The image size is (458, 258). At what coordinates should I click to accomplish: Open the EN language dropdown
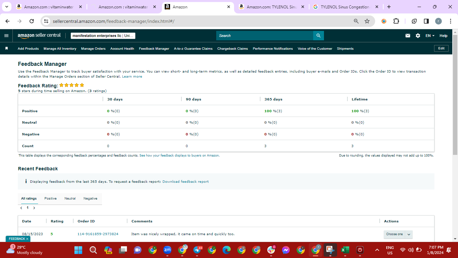tap(430, 36)
